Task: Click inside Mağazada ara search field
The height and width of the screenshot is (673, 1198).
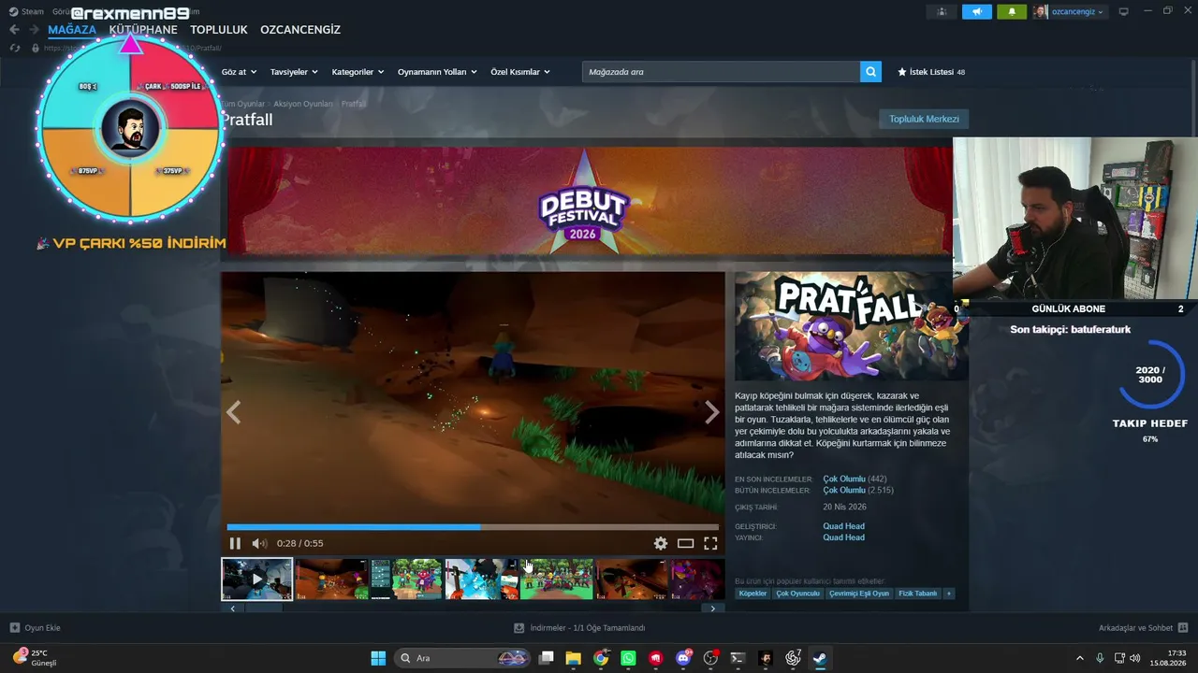Action: click(721, 72)
